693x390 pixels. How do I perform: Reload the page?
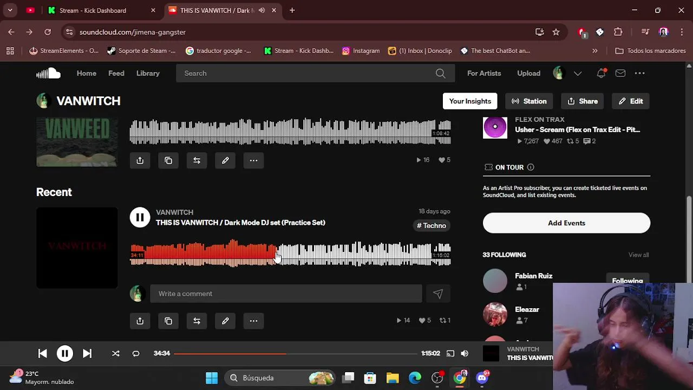(48, 32)
